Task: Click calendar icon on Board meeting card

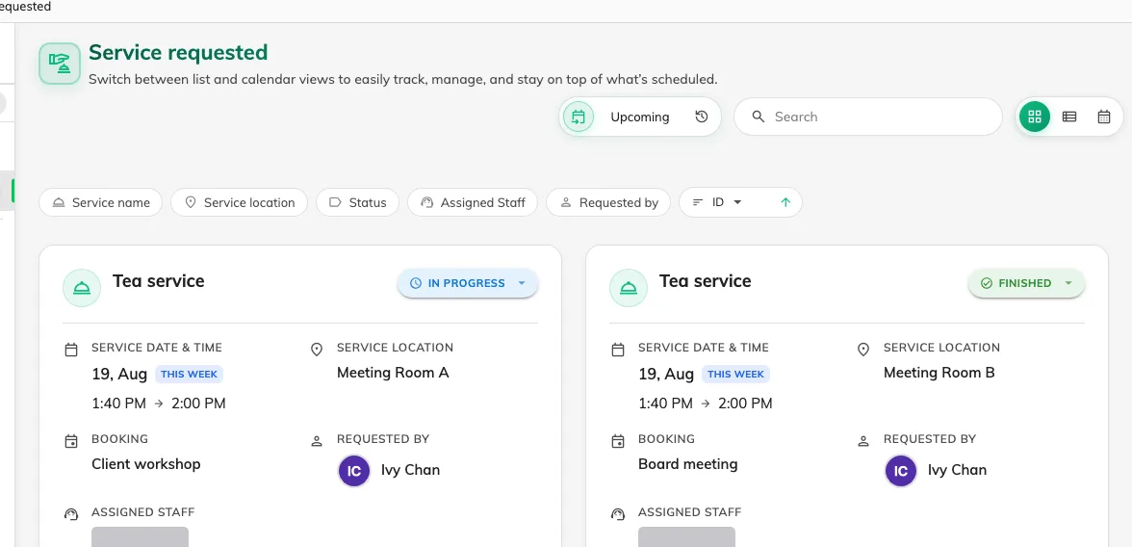Action: tap(617, 350)
